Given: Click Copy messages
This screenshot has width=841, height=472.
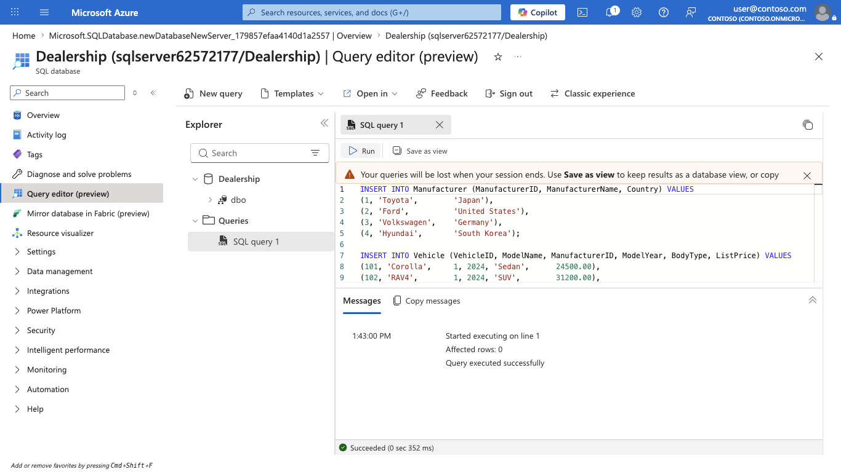Looking at the screenshot, I should click(427, 301).
